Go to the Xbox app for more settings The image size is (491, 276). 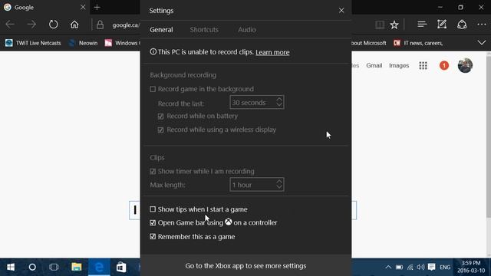pyautogui.click(x=245, y=266)
